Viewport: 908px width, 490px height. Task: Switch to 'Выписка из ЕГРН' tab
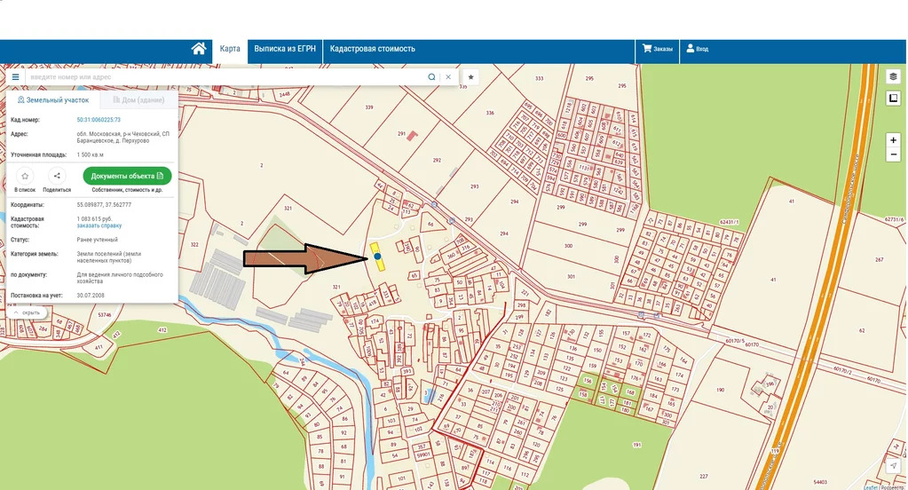(285, 49)
